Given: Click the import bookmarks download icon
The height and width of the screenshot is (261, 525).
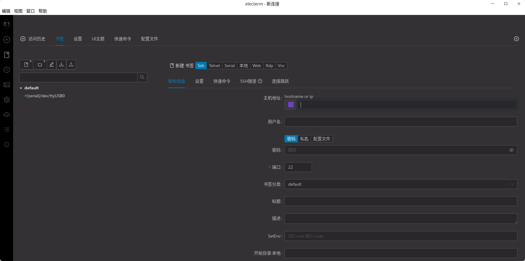Looking at the screenshot, I should (61, 65).
